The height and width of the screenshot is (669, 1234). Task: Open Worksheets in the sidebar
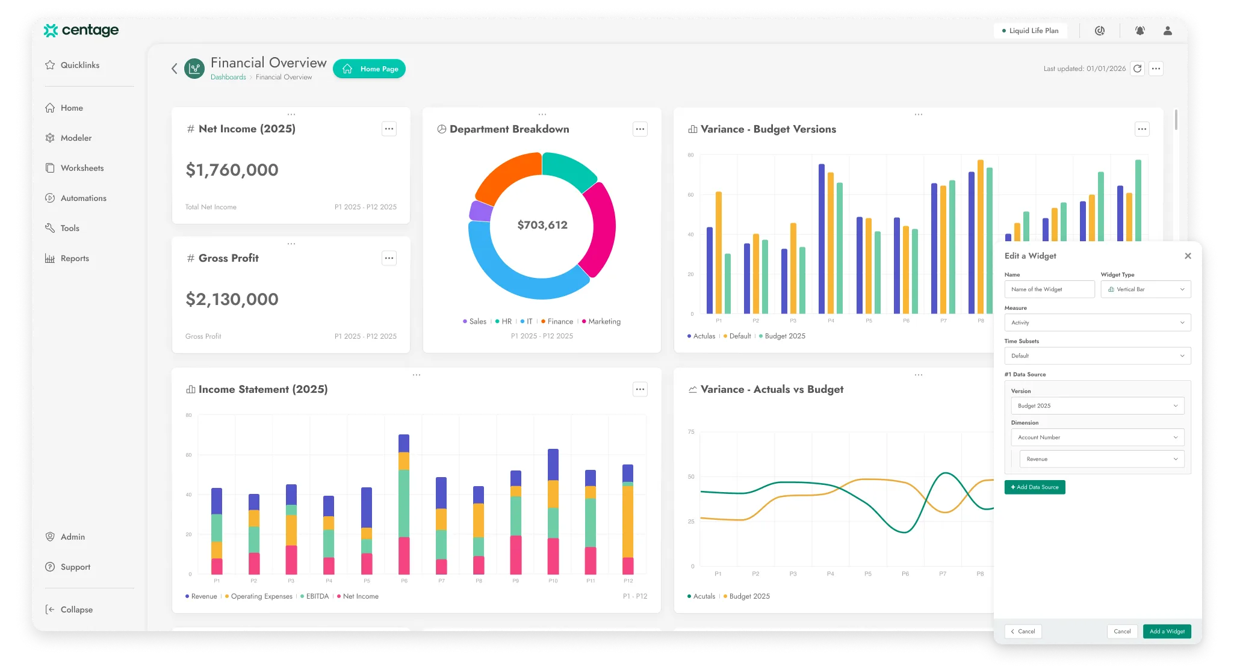[82, 168]
